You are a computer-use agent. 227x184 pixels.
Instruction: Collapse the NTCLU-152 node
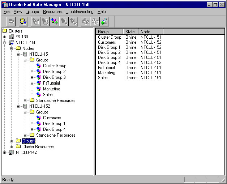18,107
